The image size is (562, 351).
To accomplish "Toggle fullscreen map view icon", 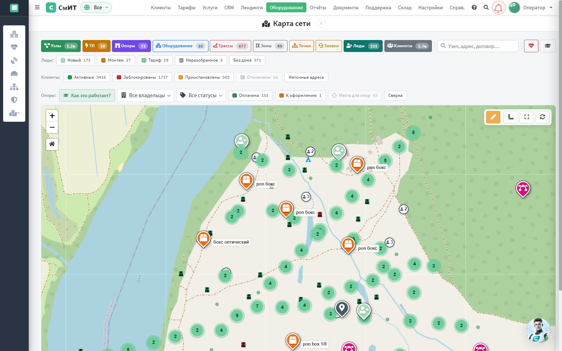I will coord(527,117).
